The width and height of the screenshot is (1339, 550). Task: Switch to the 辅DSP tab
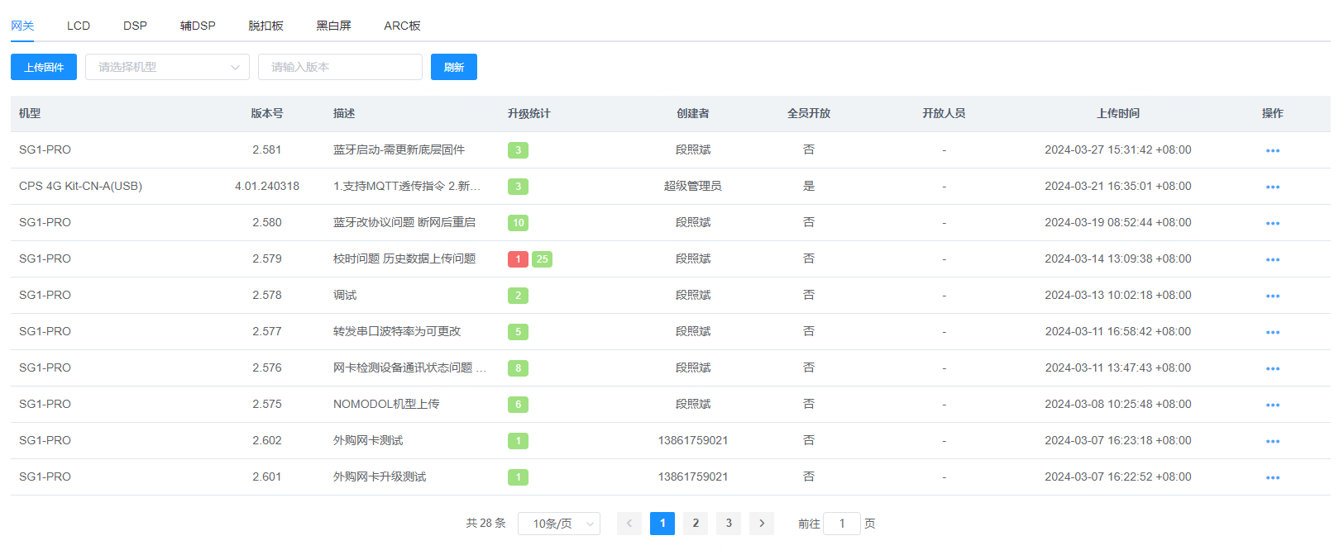pos(198,26)
